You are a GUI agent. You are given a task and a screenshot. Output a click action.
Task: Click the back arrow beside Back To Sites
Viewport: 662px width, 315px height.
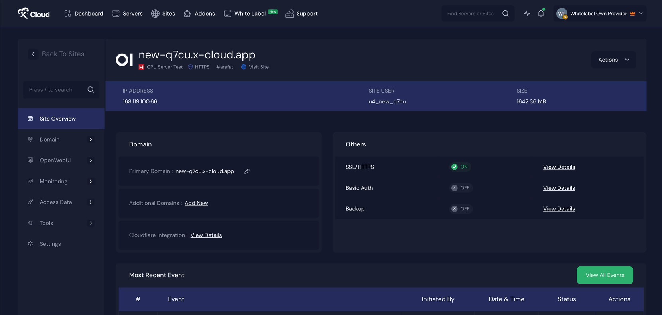[33, 54]
